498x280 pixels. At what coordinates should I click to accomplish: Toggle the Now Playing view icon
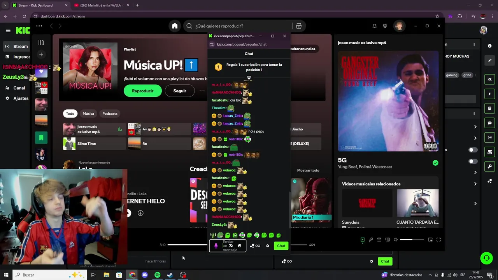[x=363, y=240]
